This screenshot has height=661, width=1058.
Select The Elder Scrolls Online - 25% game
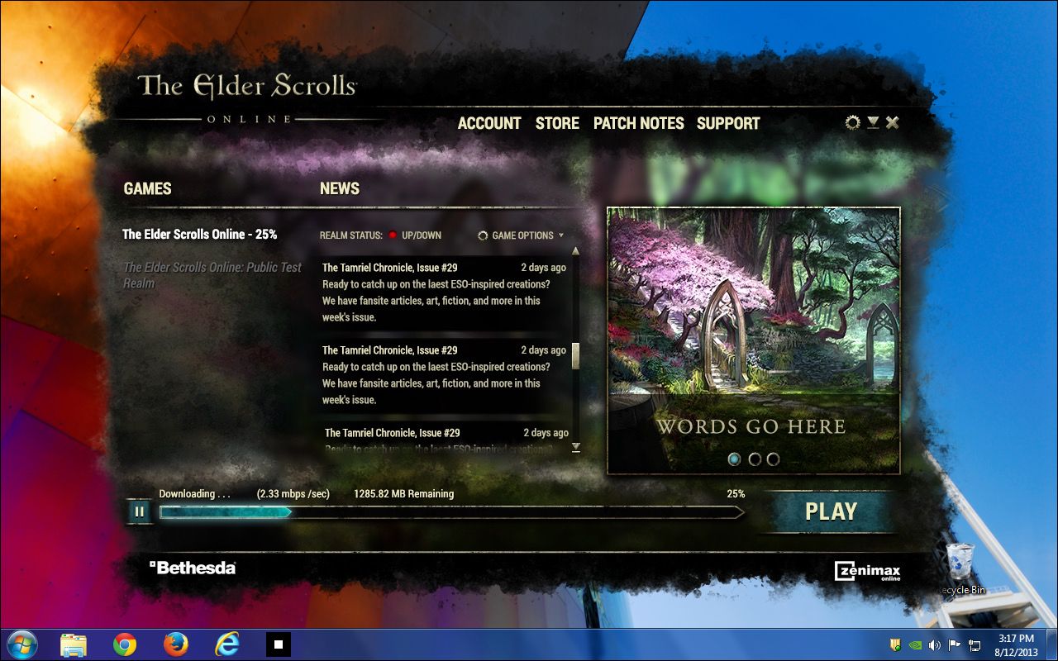click(x=200, y=235)
